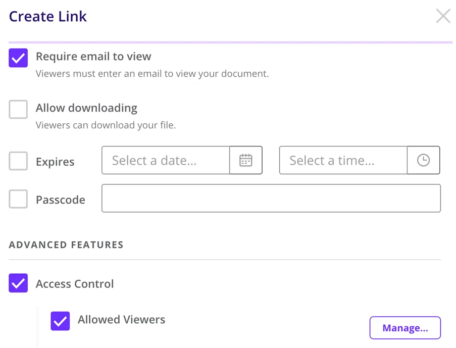
Task: Disable the Access Control checkbox
Action: [18, 283]
